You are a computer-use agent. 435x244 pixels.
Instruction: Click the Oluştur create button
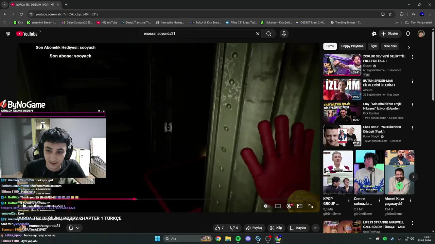(390, 34)
